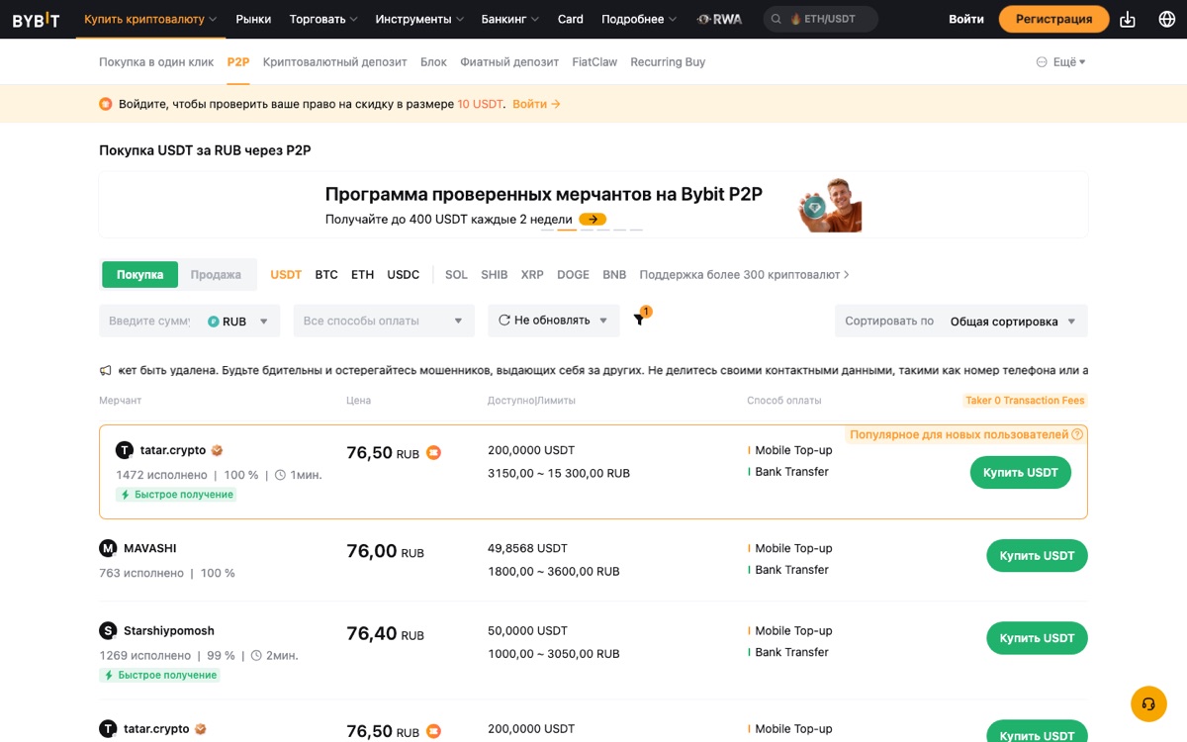Open the Фиатный депозит tab
This screenshot has width=1187, height=742.
[509, 62]
